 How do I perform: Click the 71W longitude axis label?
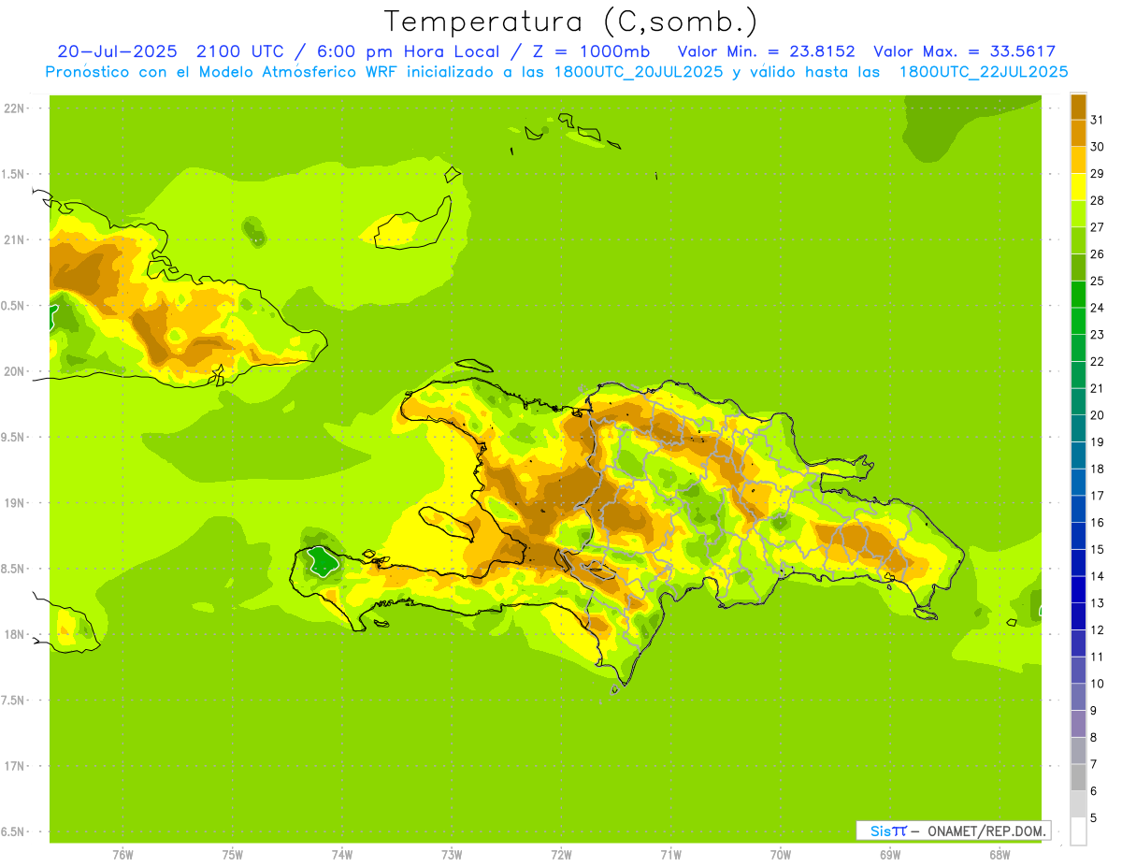(670, 855)
